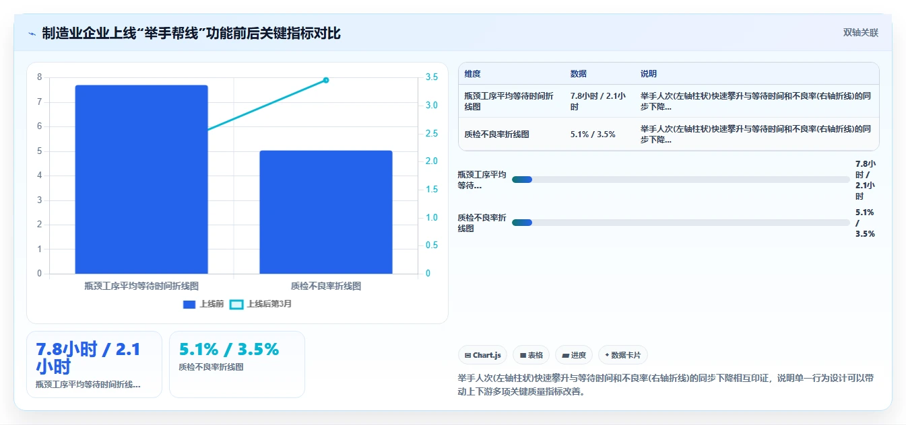Click the description text in 质检不良率 table row
This screenshot has width=906, height=425.
tap(756, 134)
